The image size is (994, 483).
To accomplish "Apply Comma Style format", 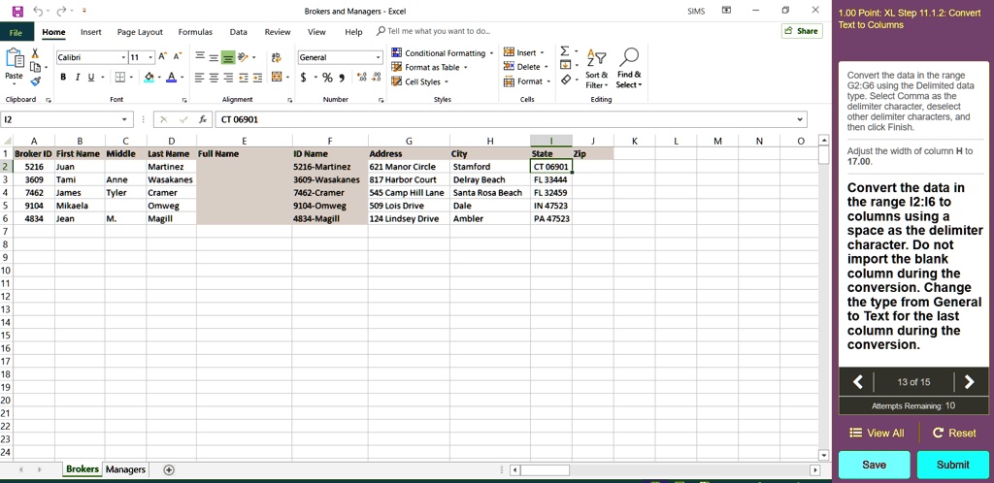I will click(342, 78).
